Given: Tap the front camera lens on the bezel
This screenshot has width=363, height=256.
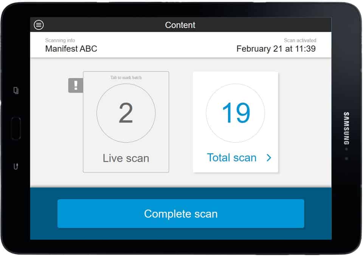Looking at the screenshot, I should 346,149.
